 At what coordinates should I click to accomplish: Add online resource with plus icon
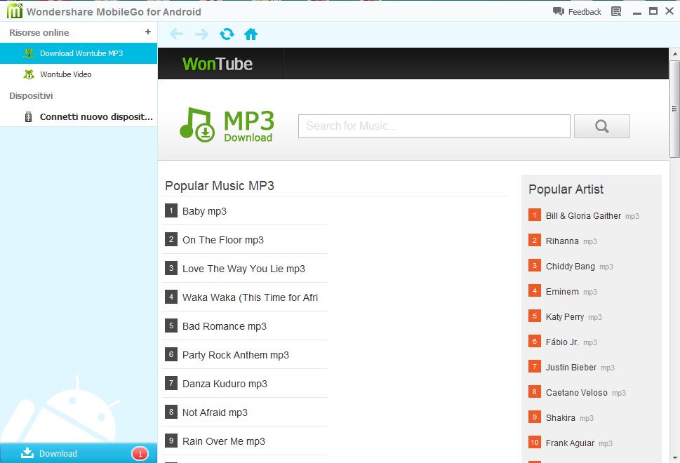tap(148, 32)
